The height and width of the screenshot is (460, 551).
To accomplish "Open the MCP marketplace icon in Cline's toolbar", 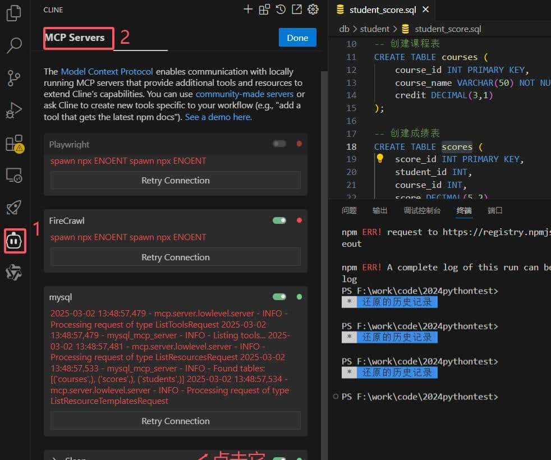I will click(x=264, y=9).
